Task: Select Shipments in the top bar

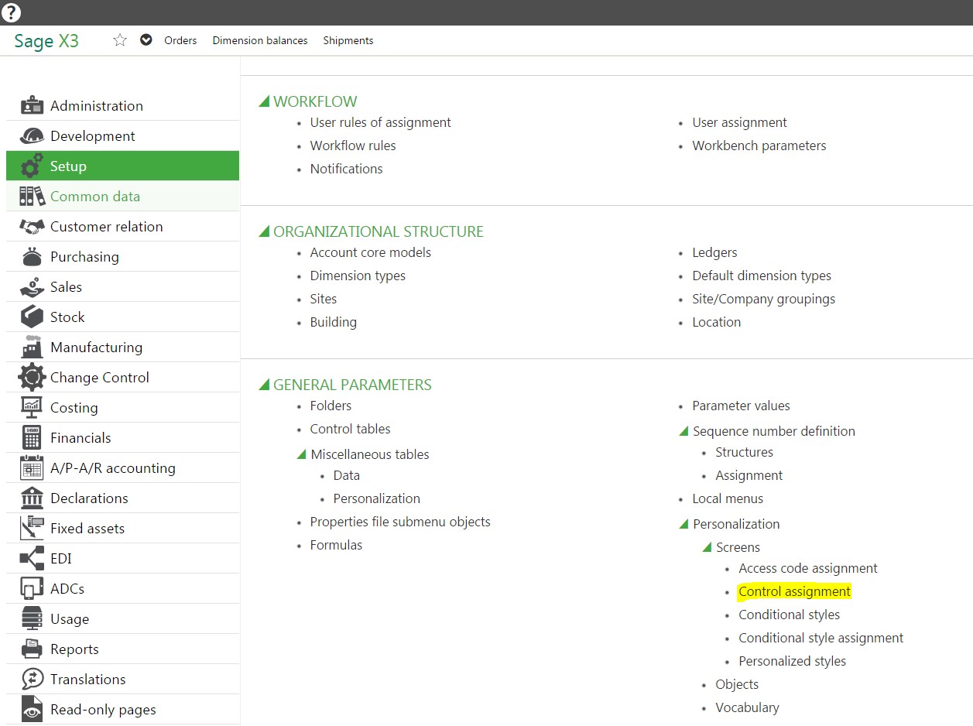Action: point(348,40)
